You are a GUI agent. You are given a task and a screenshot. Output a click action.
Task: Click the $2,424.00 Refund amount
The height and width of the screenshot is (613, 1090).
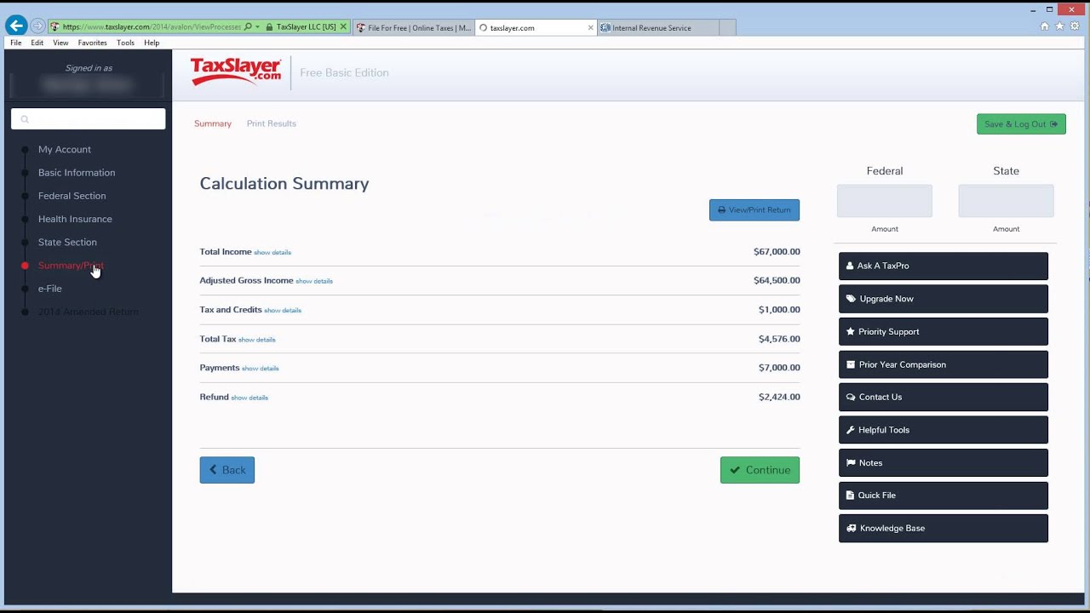point(779,397)
